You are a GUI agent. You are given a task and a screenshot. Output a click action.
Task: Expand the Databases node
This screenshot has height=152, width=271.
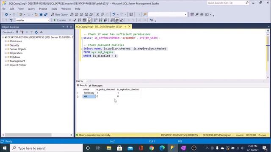(x=6, y=41)
